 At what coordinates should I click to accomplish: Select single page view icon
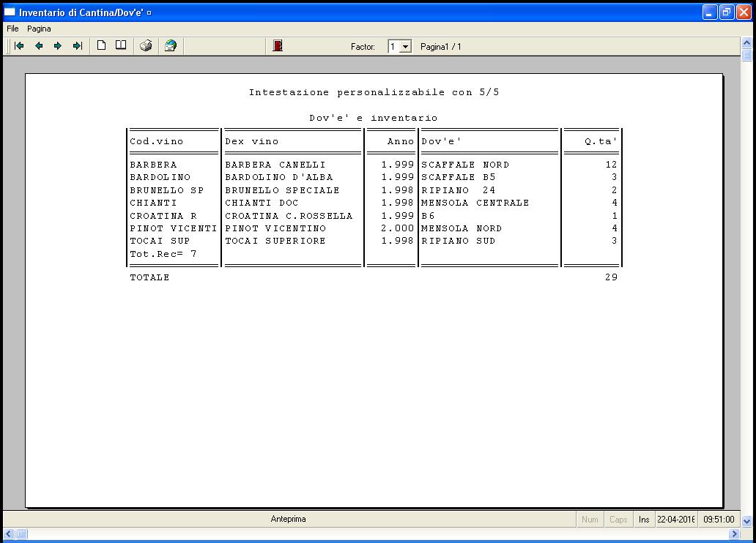tap(101, 45)
